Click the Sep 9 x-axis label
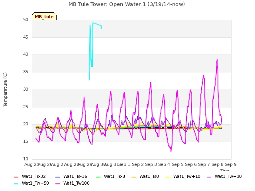This screenshot has height=191, width=255. [231, 164]
